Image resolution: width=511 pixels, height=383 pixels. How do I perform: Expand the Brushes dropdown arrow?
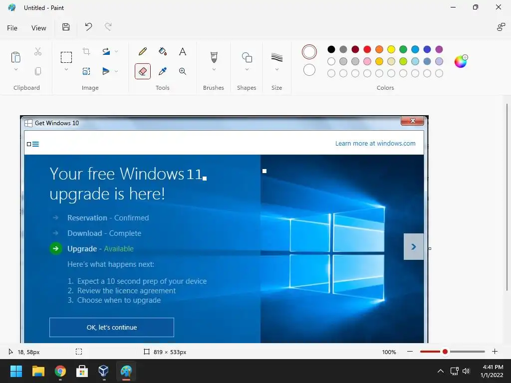coord(214,69)
